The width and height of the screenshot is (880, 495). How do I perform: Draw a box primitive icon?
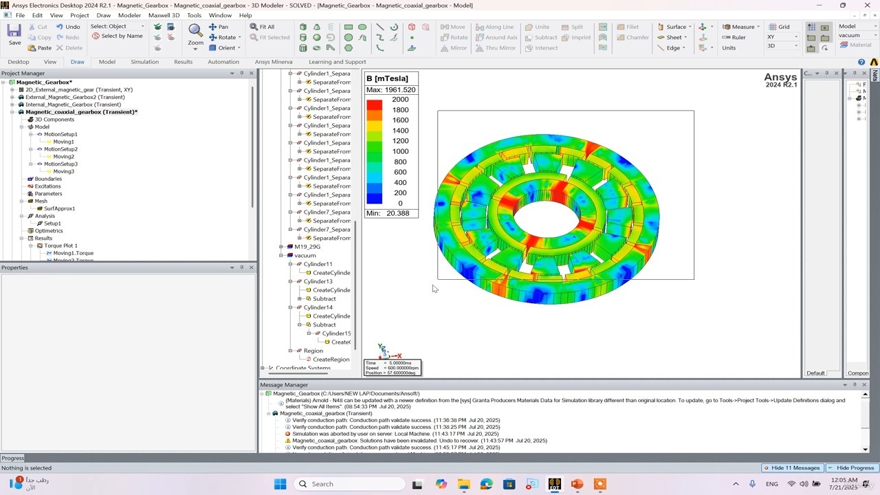303,27
